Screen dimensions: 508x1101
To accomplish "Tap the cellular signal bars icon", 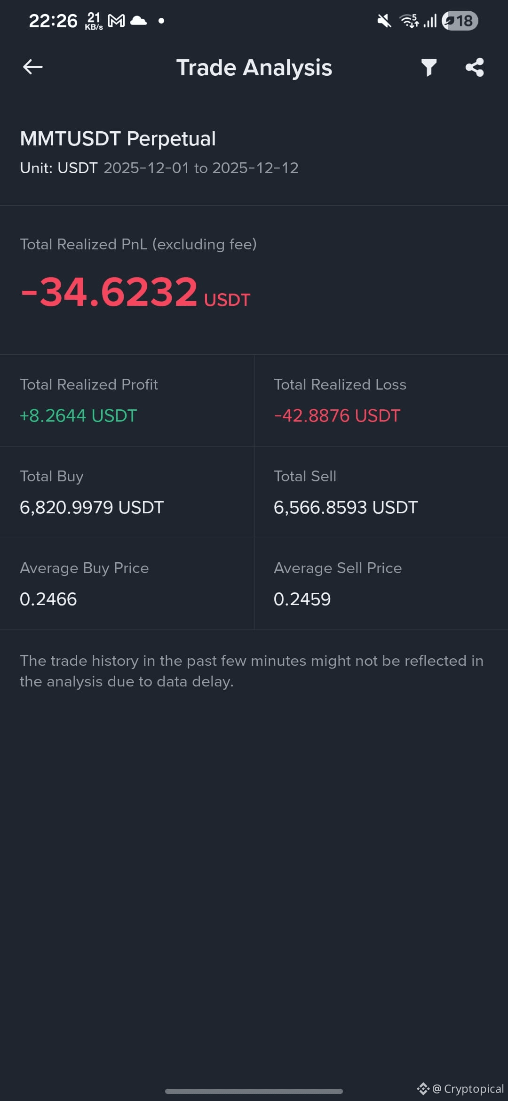I will coord(430,21).
